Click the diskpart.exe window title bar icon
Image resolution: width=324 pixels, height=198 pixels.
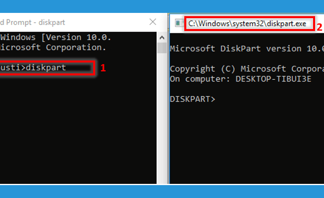pos(179,23)
